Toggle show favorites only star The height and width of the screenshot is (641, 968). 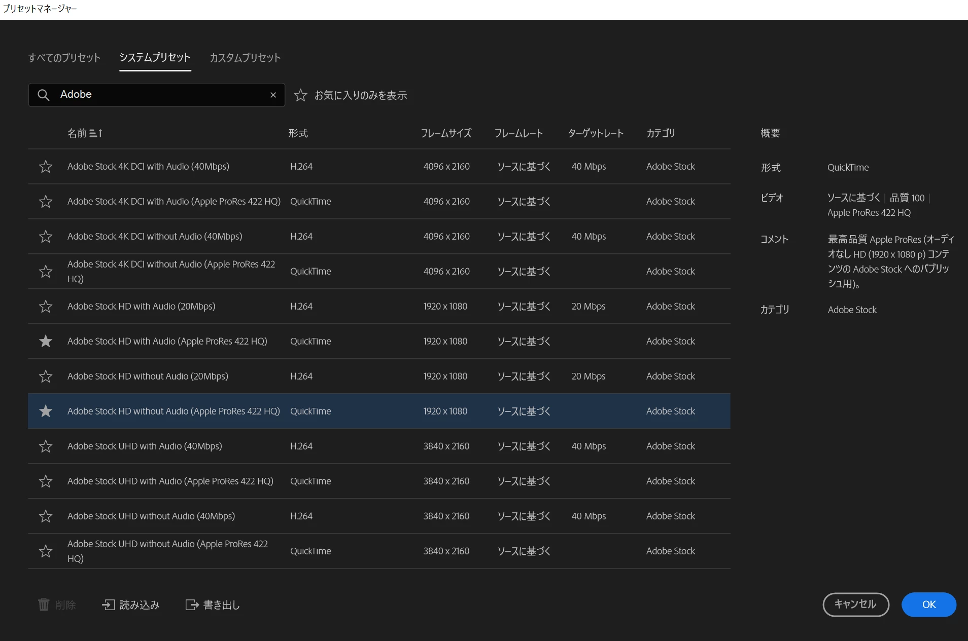click(x=300, y=95)
